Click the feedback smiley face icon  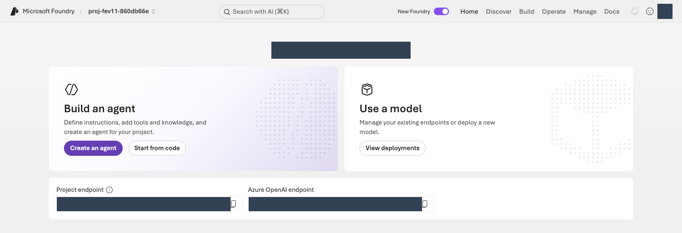pos(650,11)
